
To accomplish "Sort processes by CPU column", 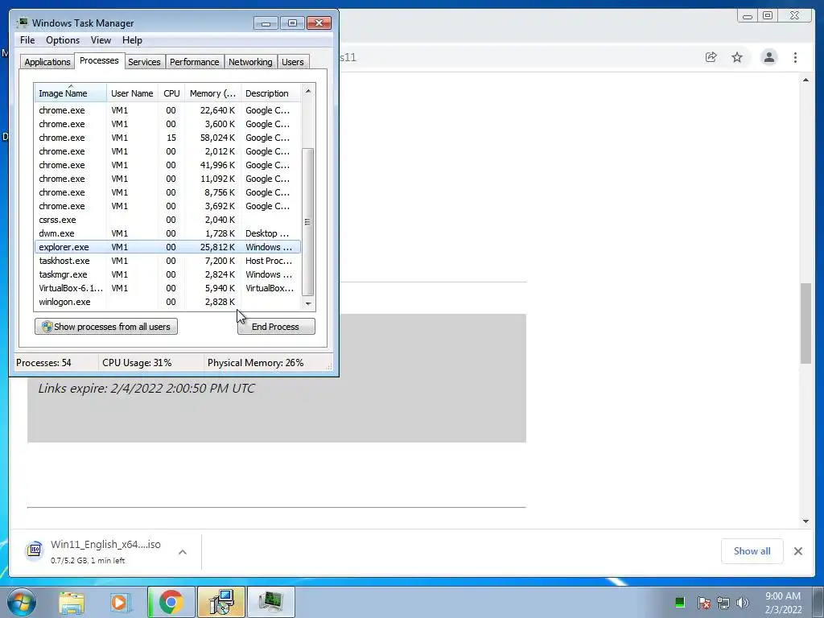I will (171, 93).
